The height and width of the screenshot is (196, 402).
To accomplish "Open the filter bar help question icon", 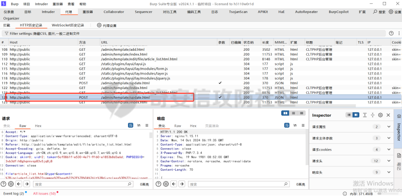I will pyautogui.click(x=391, y=33).
